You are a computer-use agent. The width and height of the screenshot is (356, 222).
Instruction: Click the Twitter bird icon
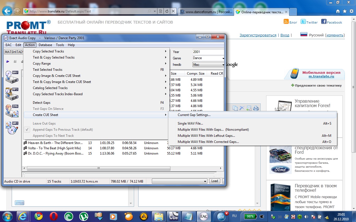coord(303,22)
